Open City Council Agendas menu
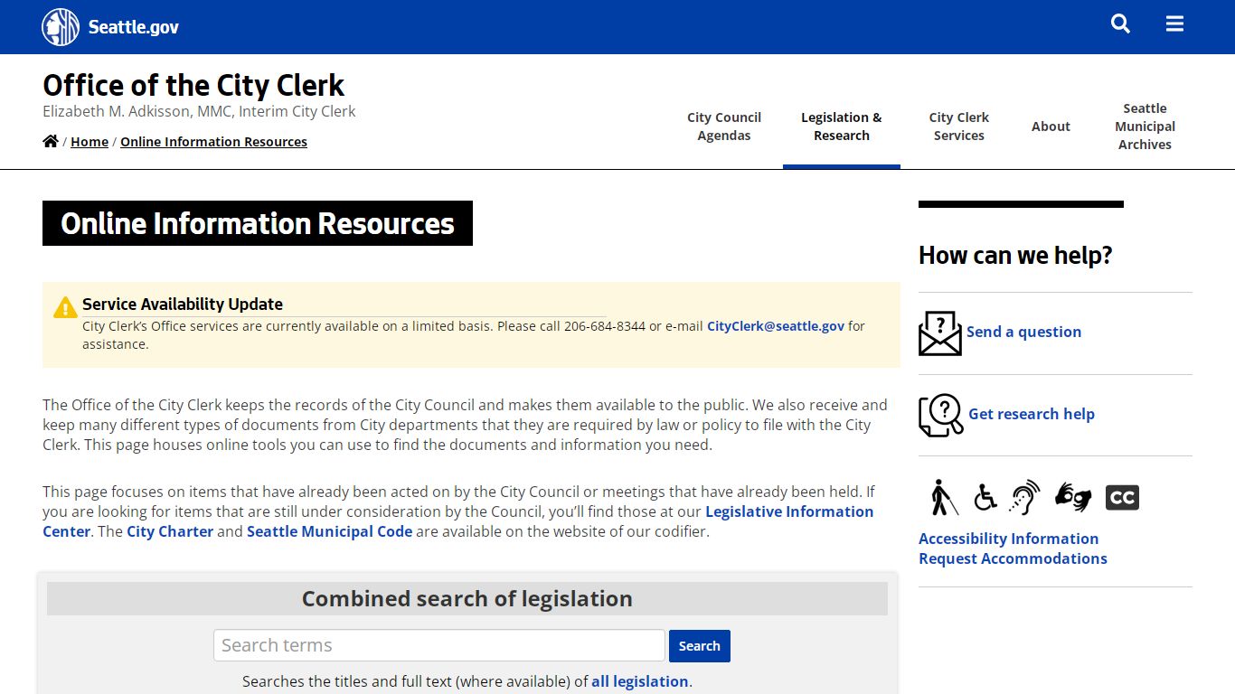The image size is (1235, 694). click(x=724, y=127)
